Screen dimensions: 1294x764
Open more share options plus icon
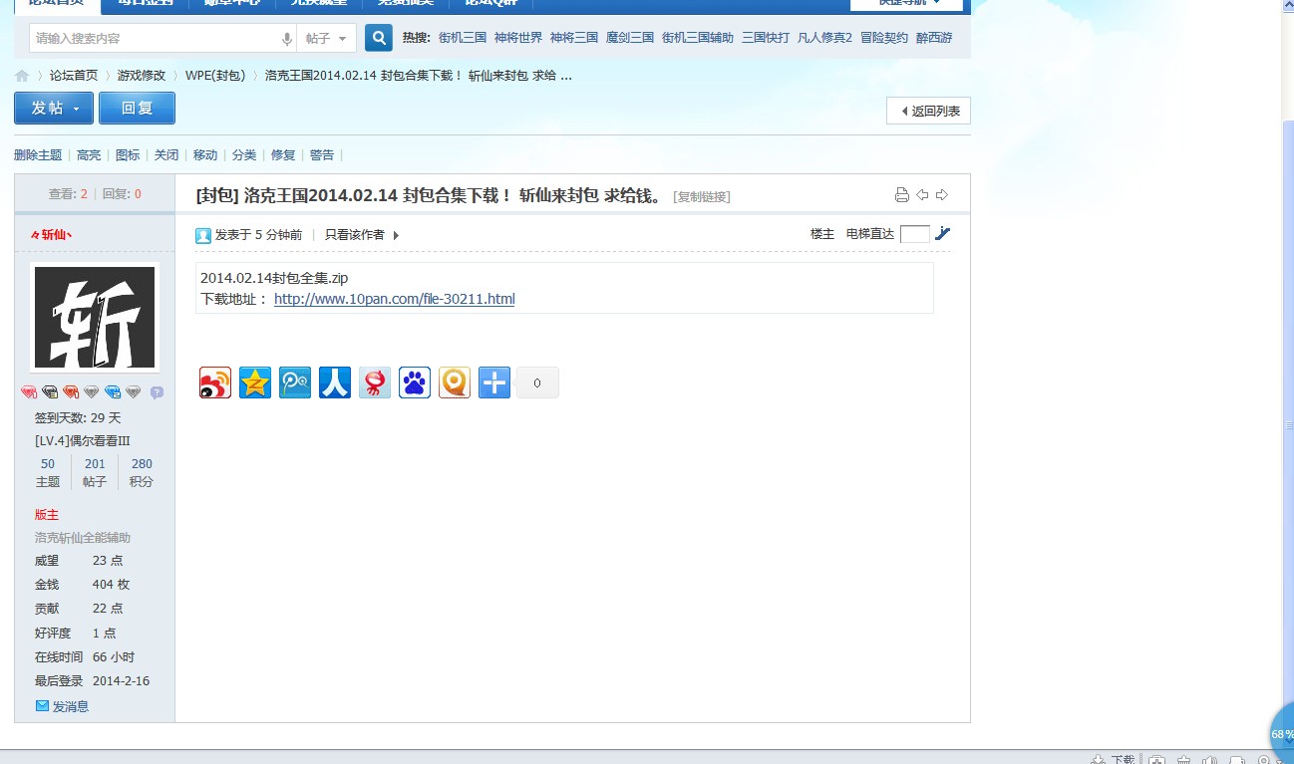click(x=494, y=382)
